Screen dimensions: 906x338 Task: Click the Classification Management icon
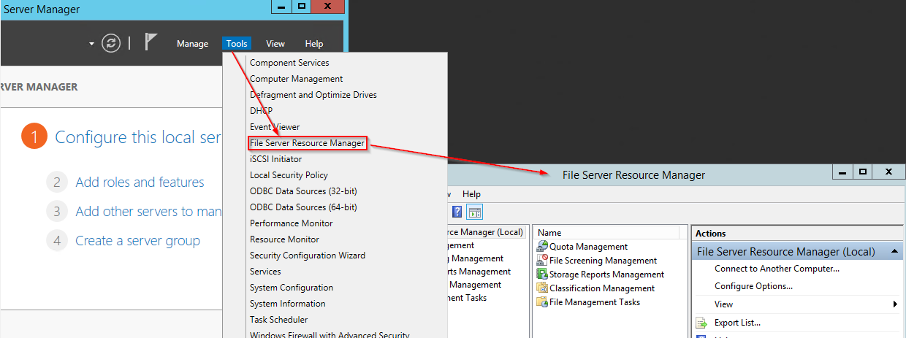(542, 288)
